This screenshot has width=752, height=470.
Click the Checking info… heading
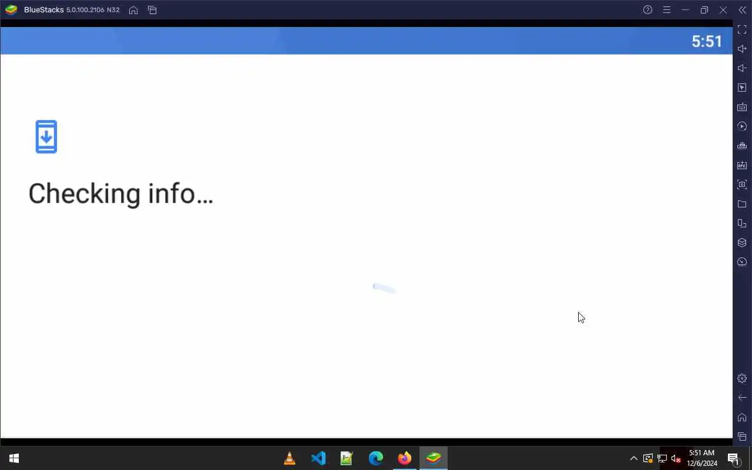pyautogui.click(x=121, y=194)
